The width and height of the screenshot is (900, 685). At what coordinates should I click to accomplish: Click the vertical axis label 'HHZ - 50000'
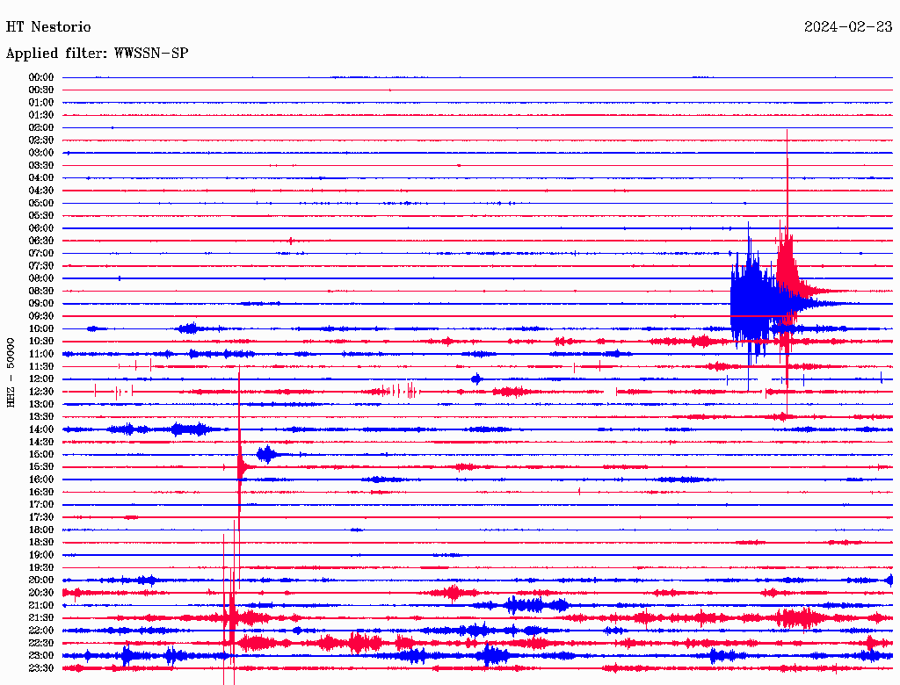point(11,373)
